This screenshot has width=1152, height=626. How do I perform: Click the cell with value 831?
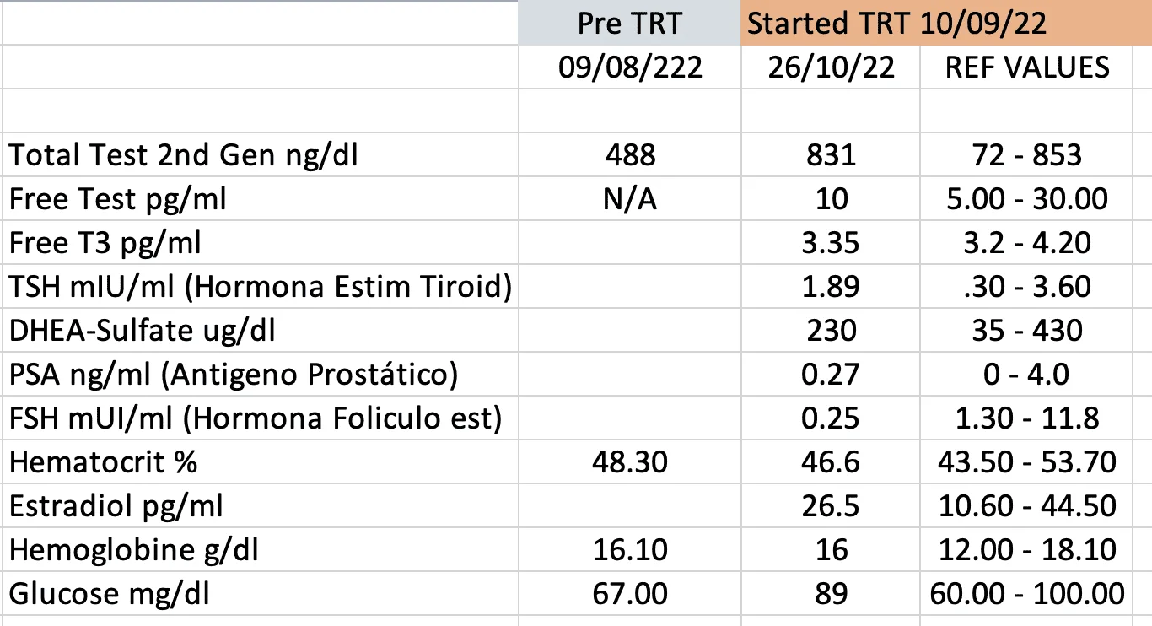point(831,155)
